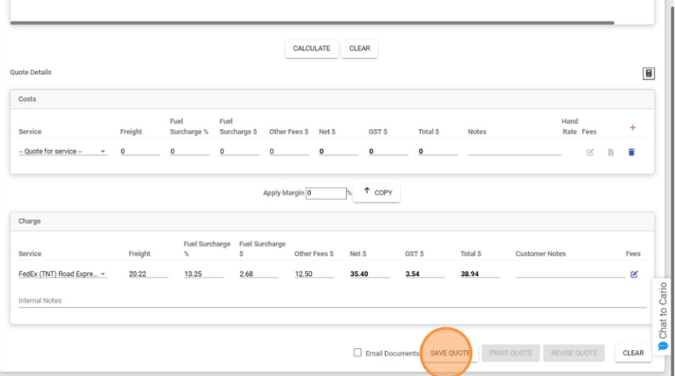Click the copy document icon in Costs row
The height and width of the screenshot is (376, 675).
[x=611, y=152]
